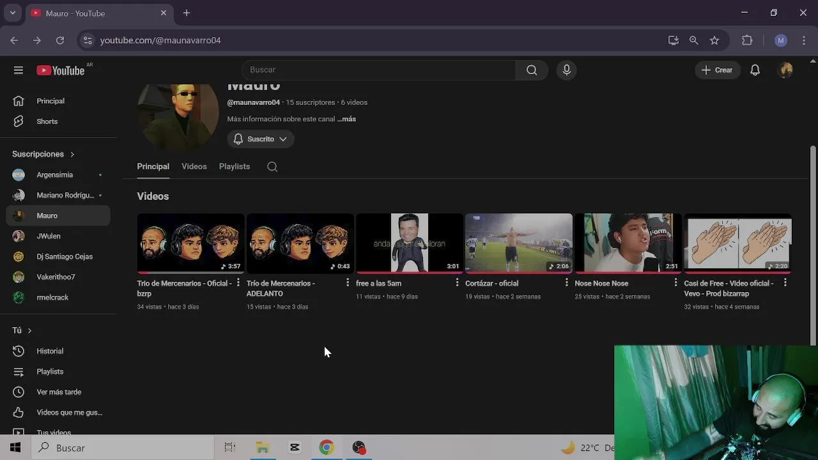Open options for Trío de Mercenarios Oficial
The height and width of the screenshot is (460, 818).
click(238, 282)
